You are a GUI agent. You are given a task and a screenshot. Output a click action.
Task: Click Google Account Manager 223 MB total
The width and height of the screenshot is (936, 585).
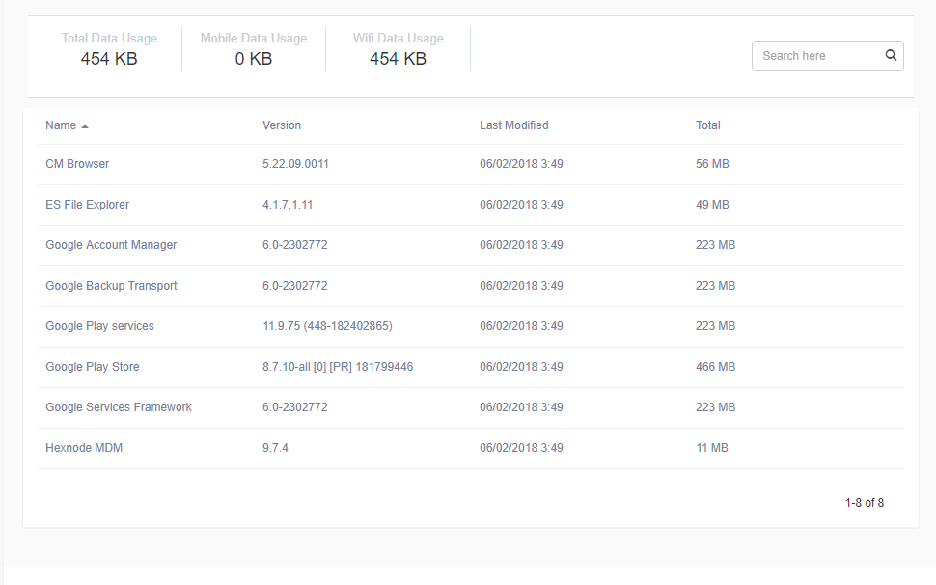[715, 245]
